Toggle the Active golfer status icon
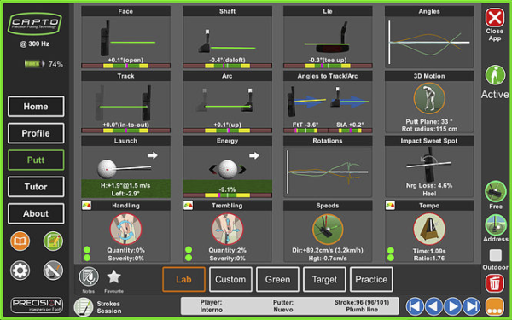The width and height of the screenshot is (512, 320). 495,75
